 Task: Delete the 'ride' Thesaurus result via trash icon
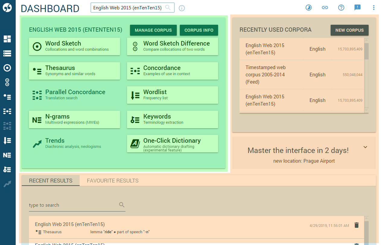[357, 225]
